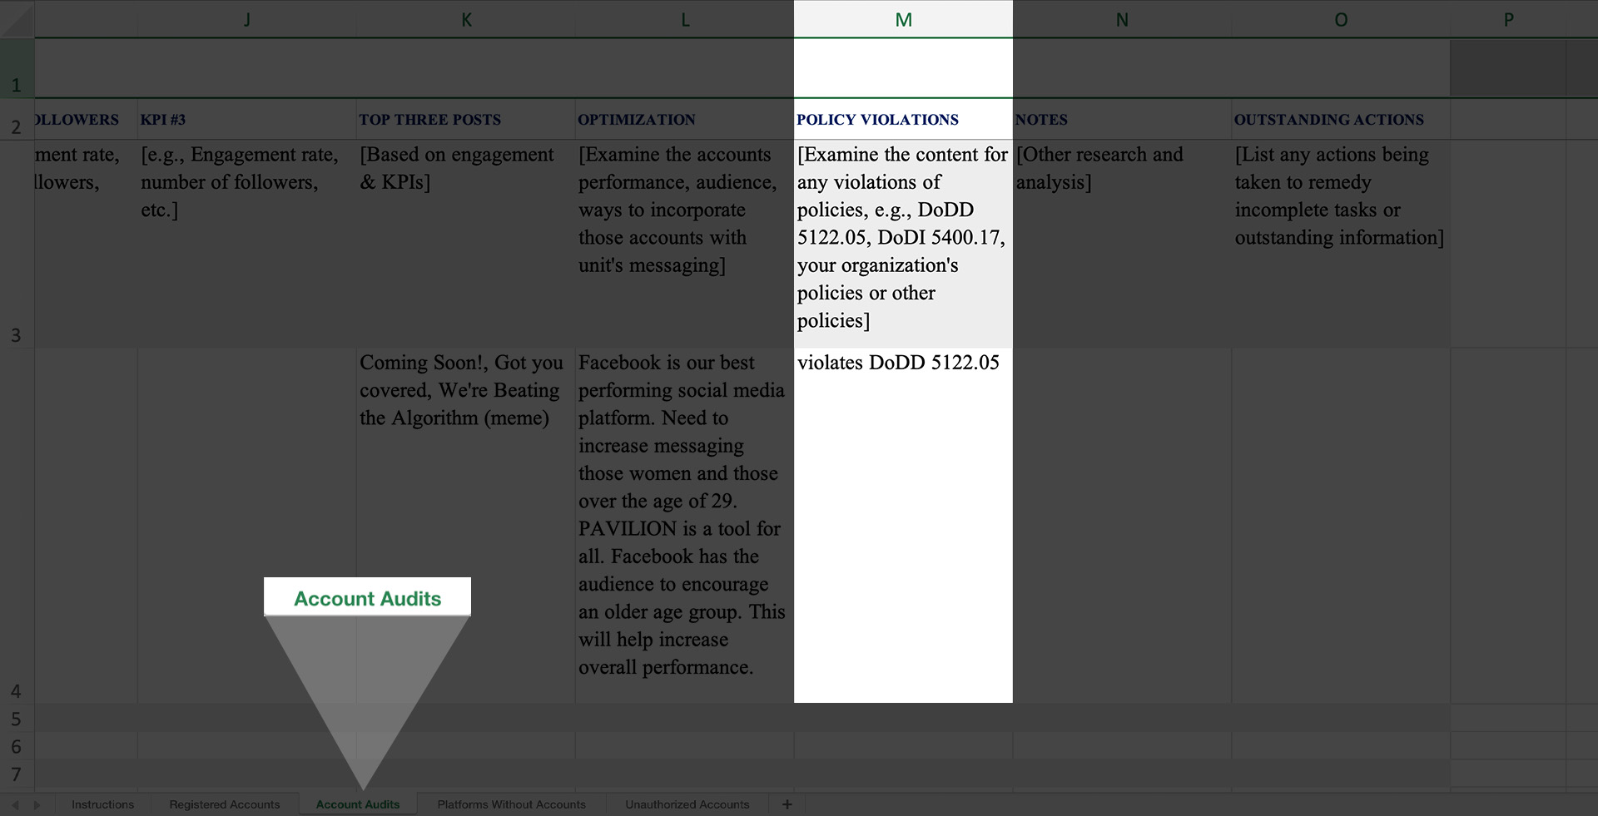Click the POLICY VIOLATIONS header cell
1598x816 pixels.
tap(903, 119)
